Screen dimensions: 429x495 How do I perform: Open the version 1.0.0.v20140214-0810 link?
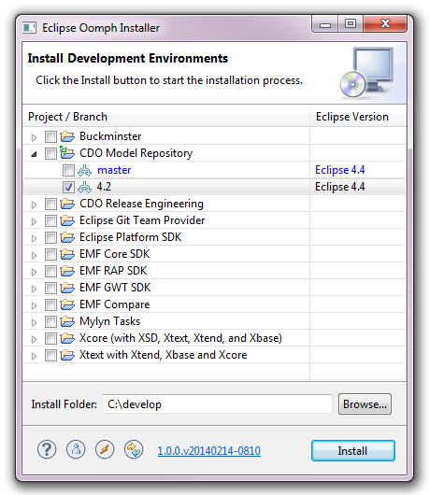click(x=208, y=450)
